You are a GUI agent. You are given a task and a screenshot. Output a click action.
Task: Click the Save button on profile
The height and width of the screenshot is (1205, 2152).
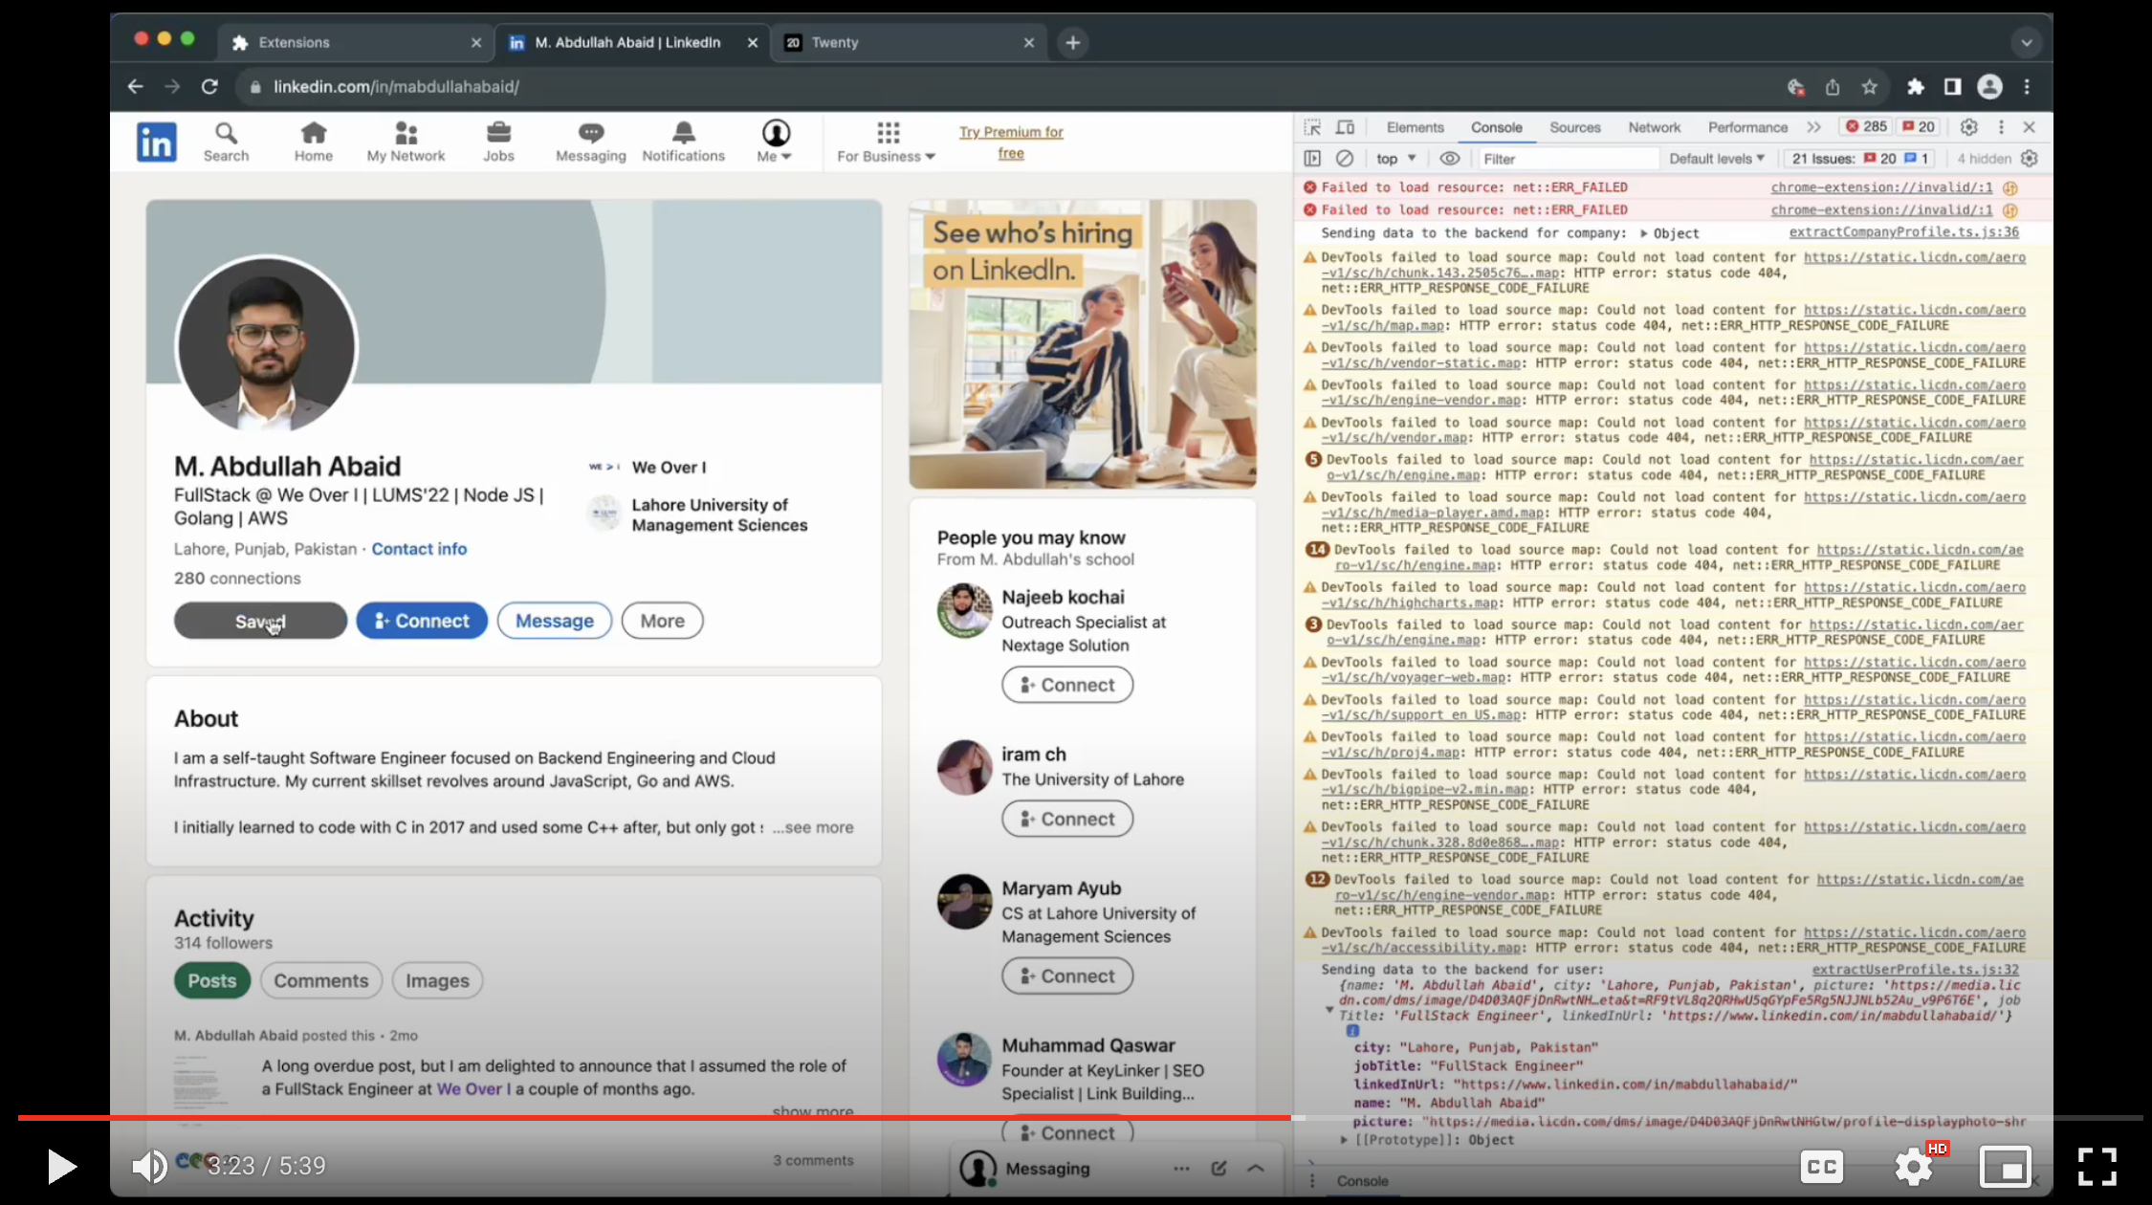260,621
